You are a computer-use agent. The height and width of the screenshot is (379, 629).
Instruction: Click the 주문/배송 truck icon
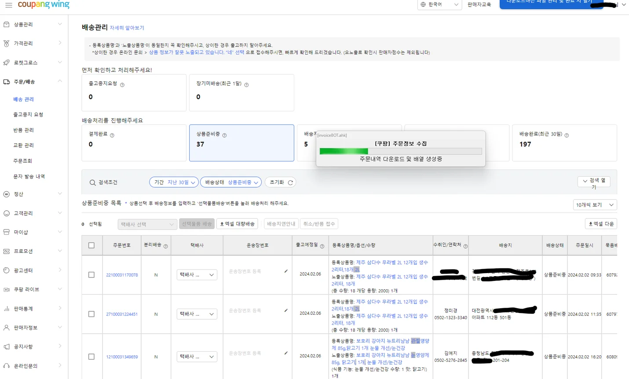point(7,82)
